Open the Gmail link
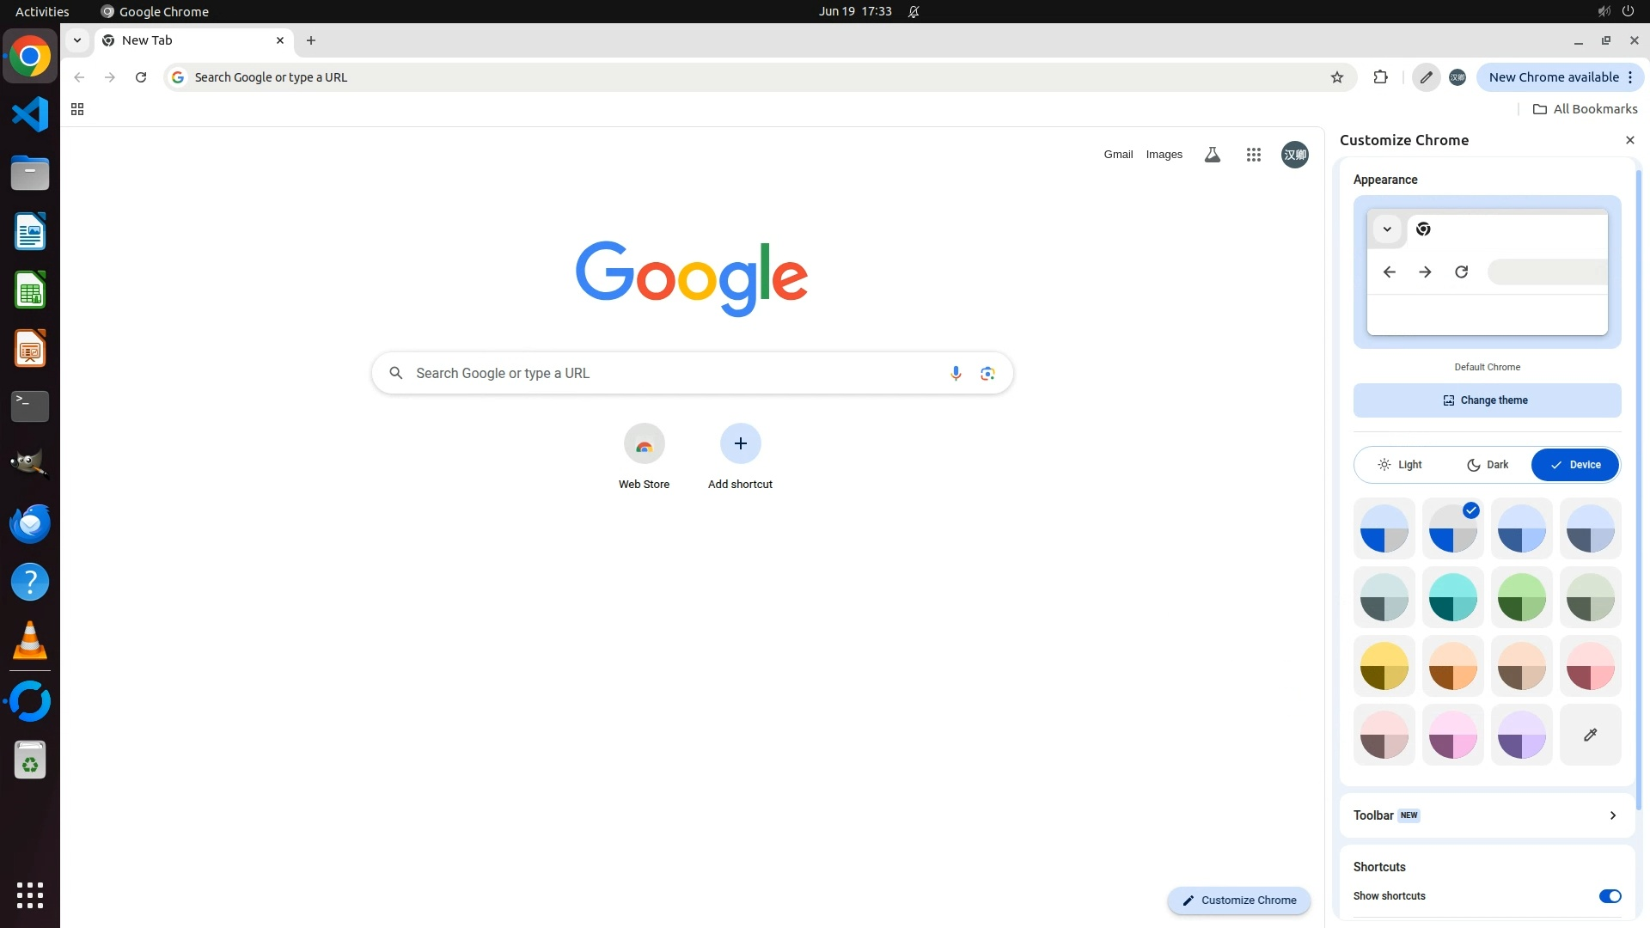Image resolution: width=1650 pixels, height=928 pixels. (1118, 155)
